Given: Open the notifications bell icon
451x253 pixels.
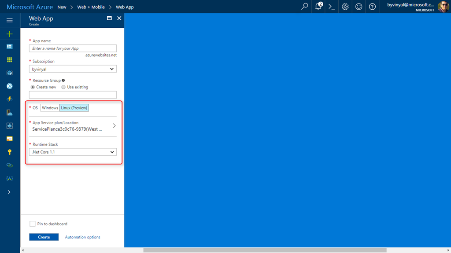Looking at the screenshot, I should point(318,7).
